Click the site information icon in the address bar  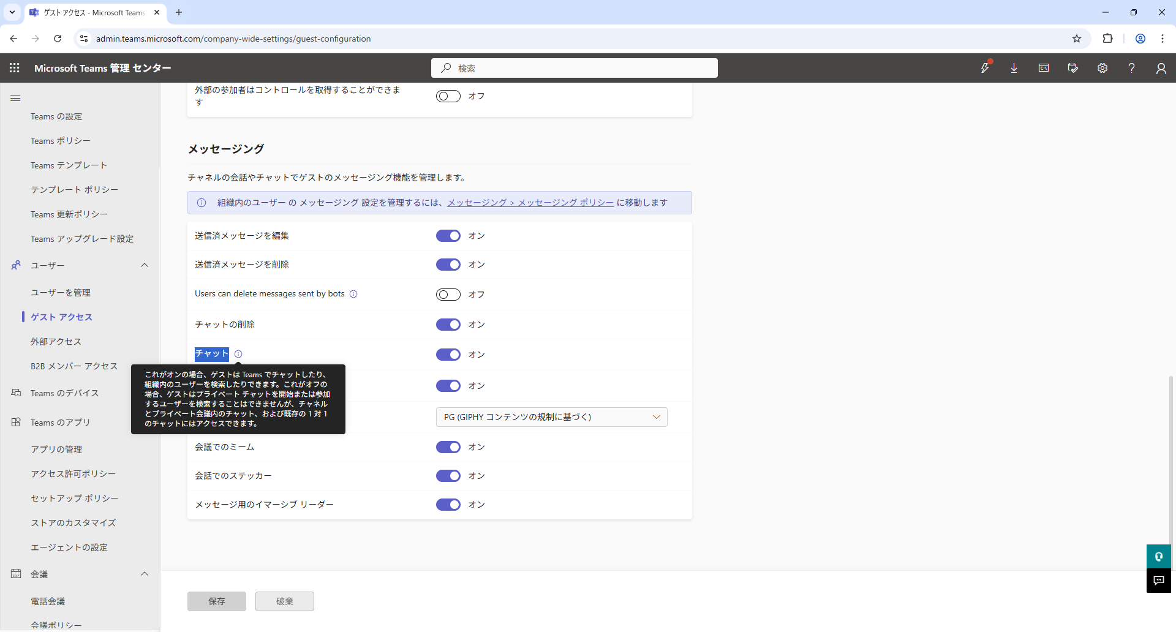point(84,39)
